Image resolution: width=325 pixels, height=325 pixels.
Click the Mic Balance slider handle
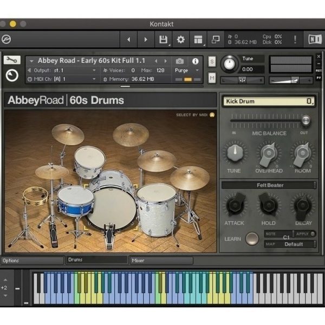coord(305,120)
